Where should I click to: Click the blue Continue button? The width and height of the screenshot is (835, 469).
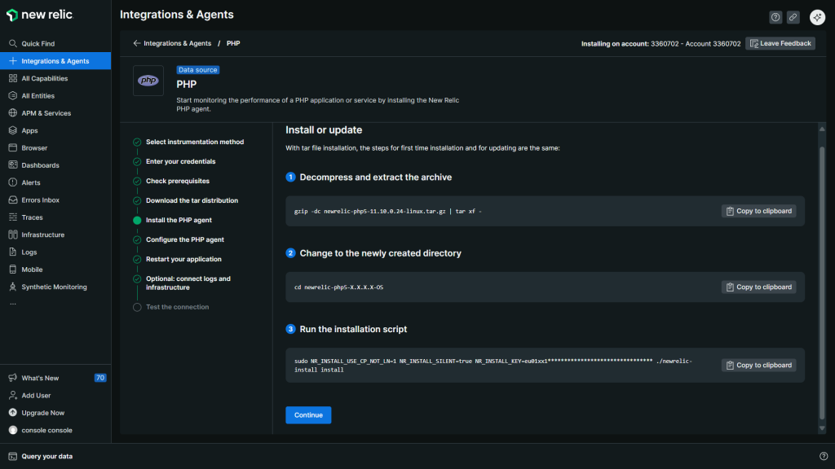308,415
